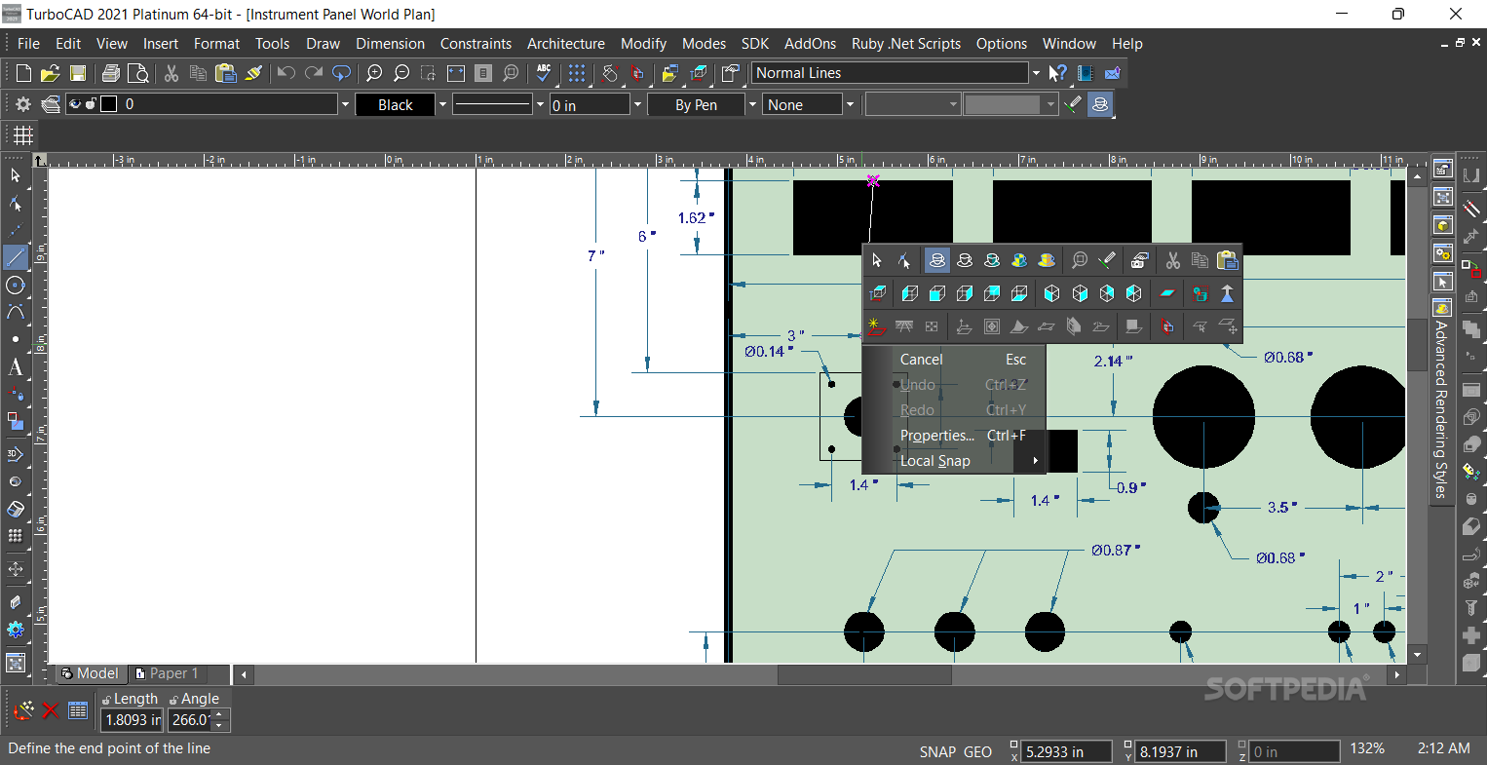Click the black layer color swatch
This screenshot has width=1487, height=765.
[x=109, y=104]
